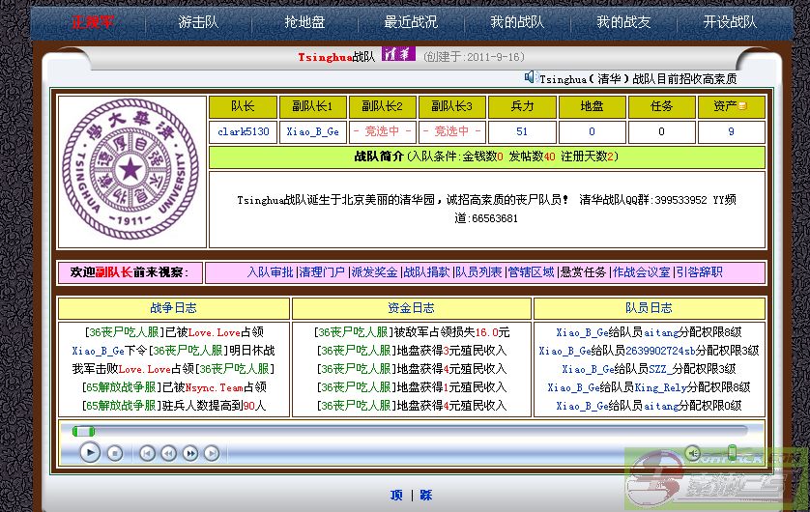Click the Tsinghua University emblem image
The width and height of the screenshot is (810, 512).
pyautogui.click(x=130, y=172)
